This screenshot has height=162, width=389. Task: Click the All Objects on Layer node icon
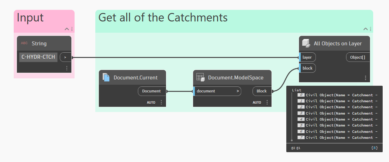[x=306, y=44]
